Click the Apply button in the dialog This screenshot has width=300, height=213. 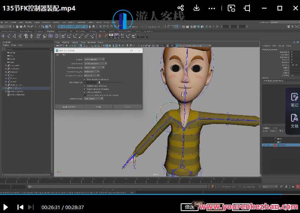[98, 106]
